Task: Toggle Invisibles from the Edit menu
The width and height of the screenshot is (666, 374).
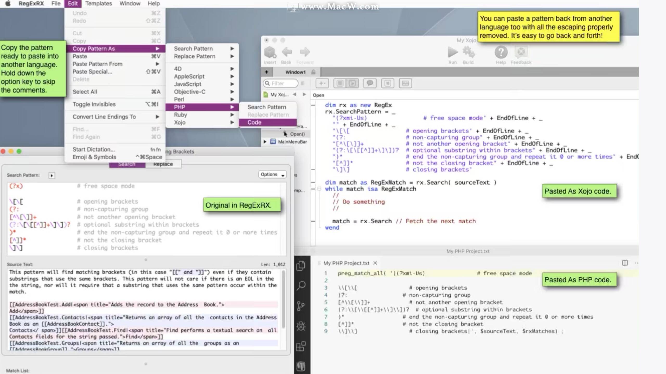Action: [115, 104]
